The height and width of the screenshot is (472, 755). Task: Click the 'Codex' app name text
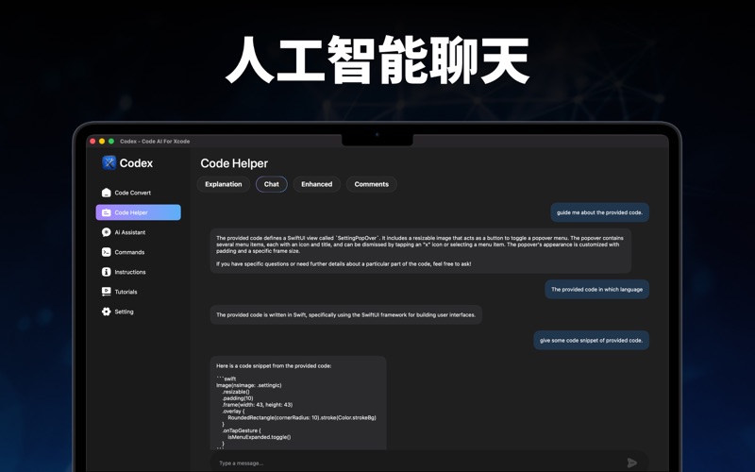pos(136,163)
